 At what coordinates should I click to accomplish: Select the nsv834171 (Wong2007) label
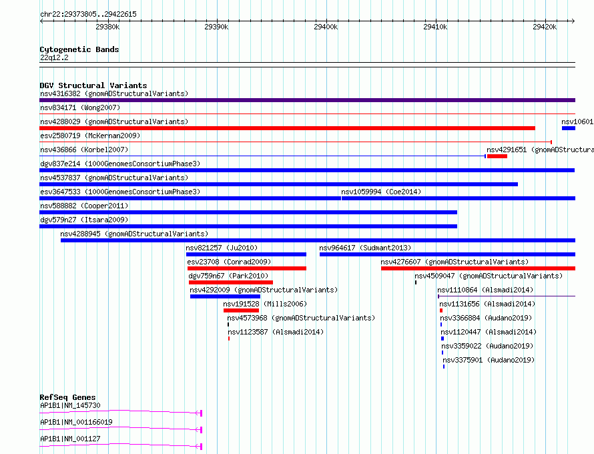(x=80, y=107)
